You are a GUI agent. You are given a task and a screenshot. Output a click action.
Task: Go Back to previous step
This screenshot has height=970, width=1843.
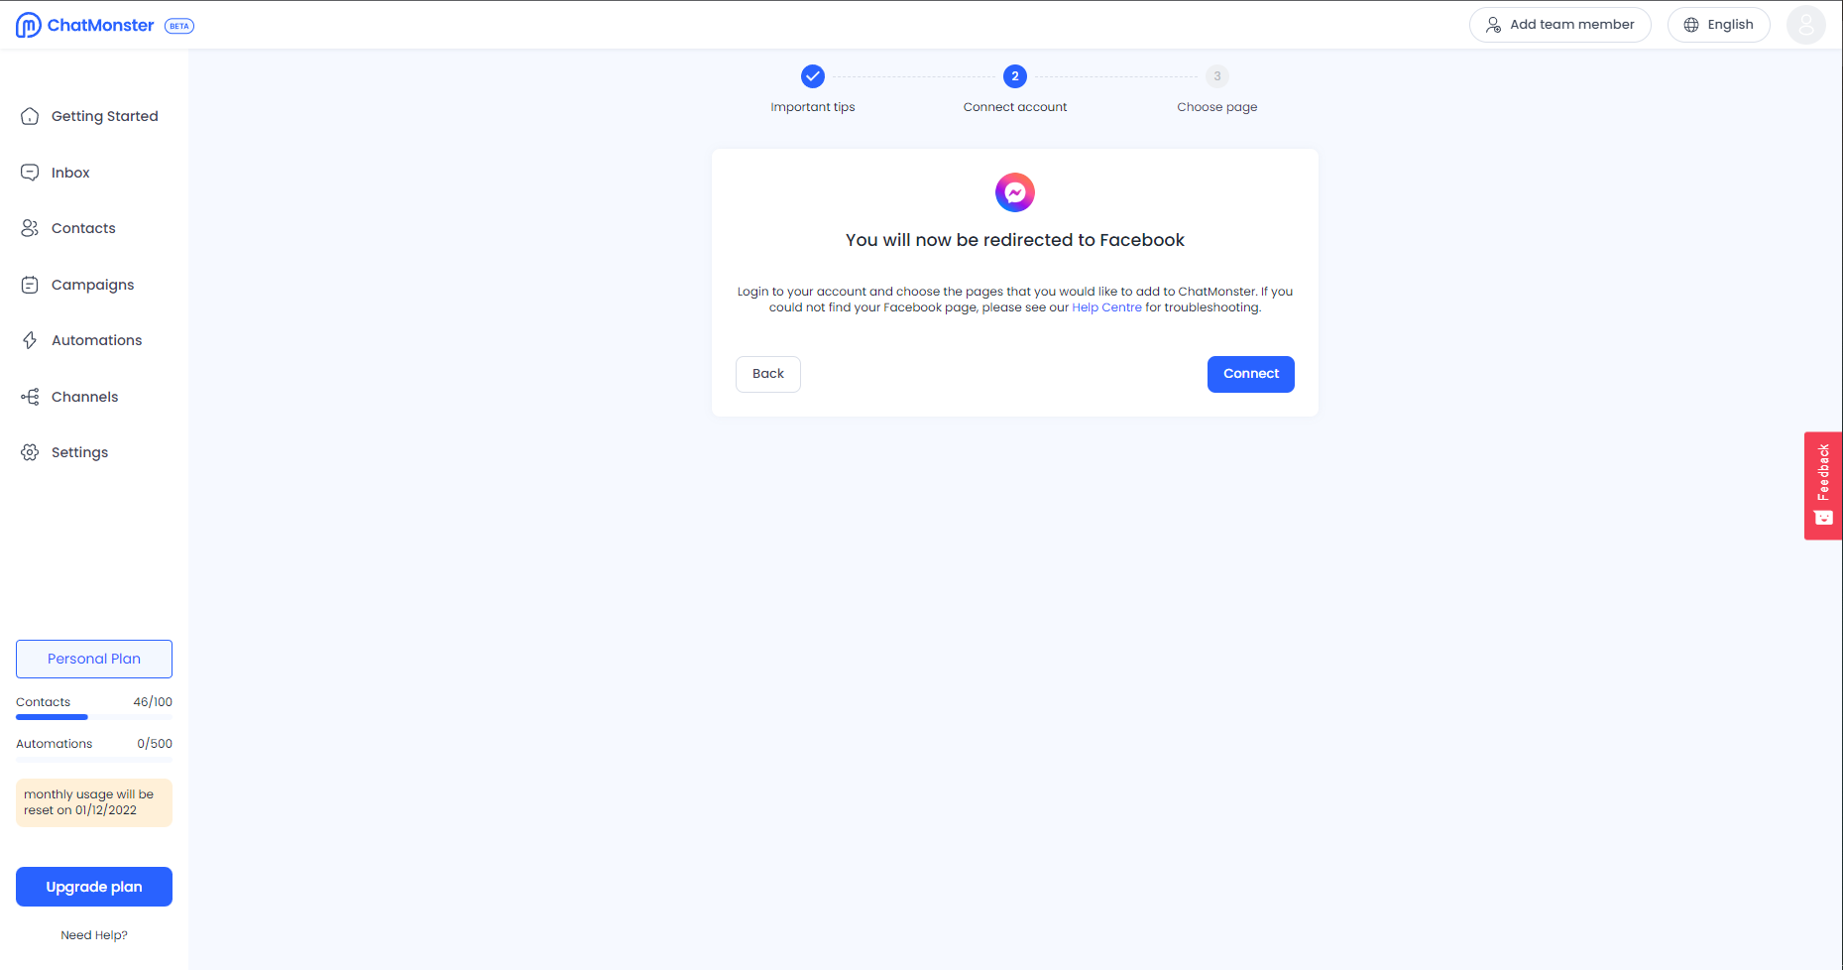[768, 374]
